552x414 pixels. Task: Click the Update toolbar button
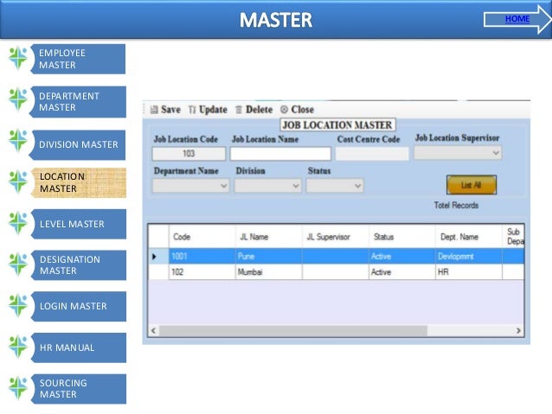(x=208, y=110)
